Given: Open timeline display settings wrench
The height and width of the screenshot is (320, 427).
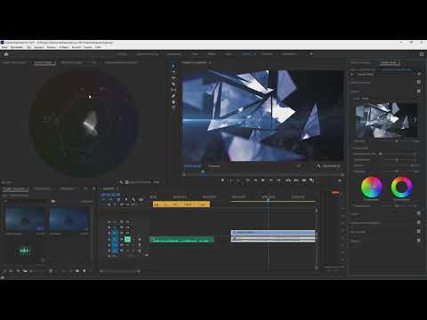Looking at the screenshot, I should 133,200.
